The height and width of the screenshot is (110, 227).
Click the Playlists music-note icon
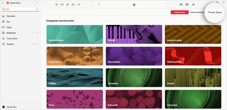point(3,44)
